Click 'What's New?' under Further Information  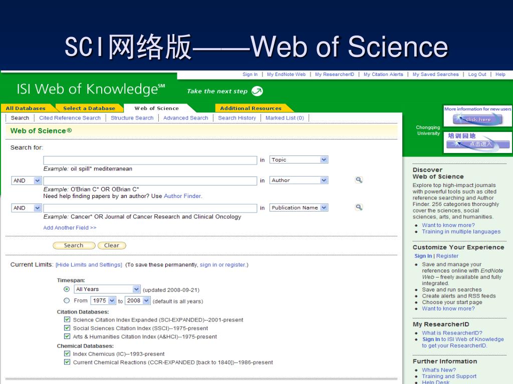(439, 370)
